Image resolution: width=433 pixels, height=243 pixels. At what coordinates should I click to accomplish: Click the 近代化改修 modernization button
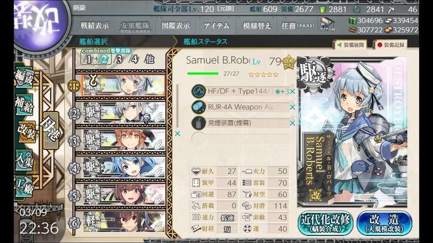326,223
